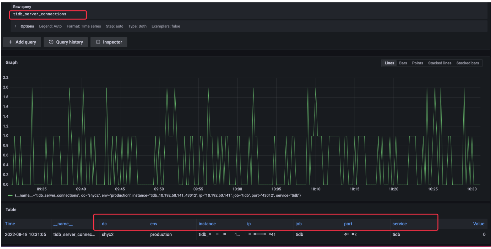Sort table by dc column header

[104, 224]
